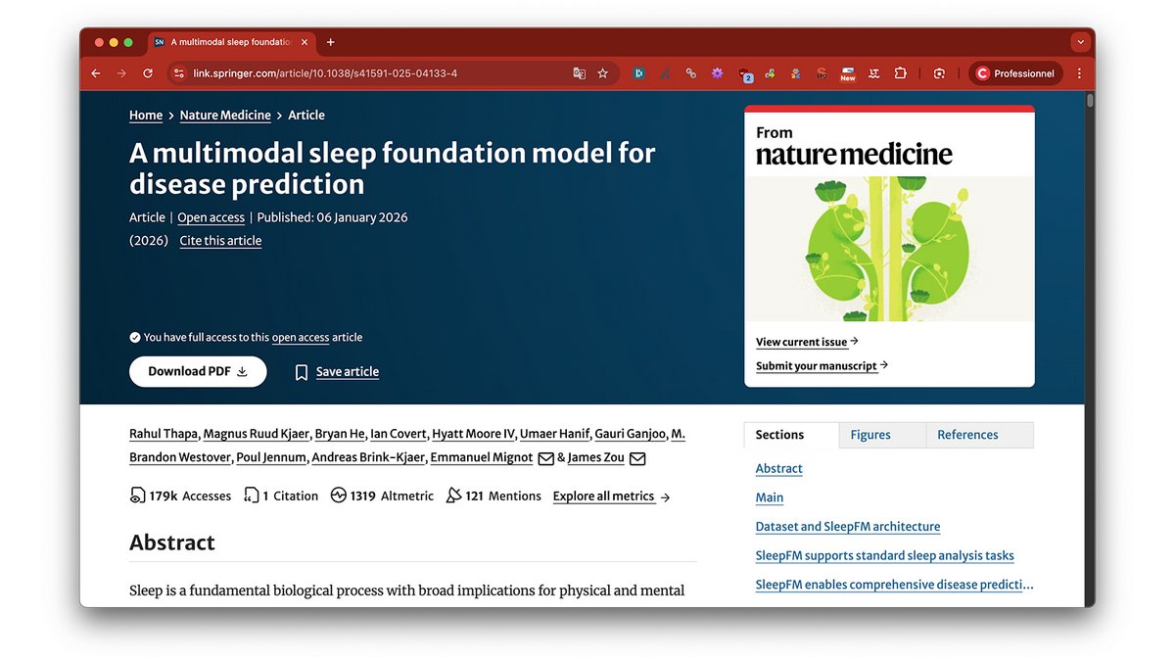Open the Cite this article link
Viewport: 1175px width, 661px height.
coord(220,241)
